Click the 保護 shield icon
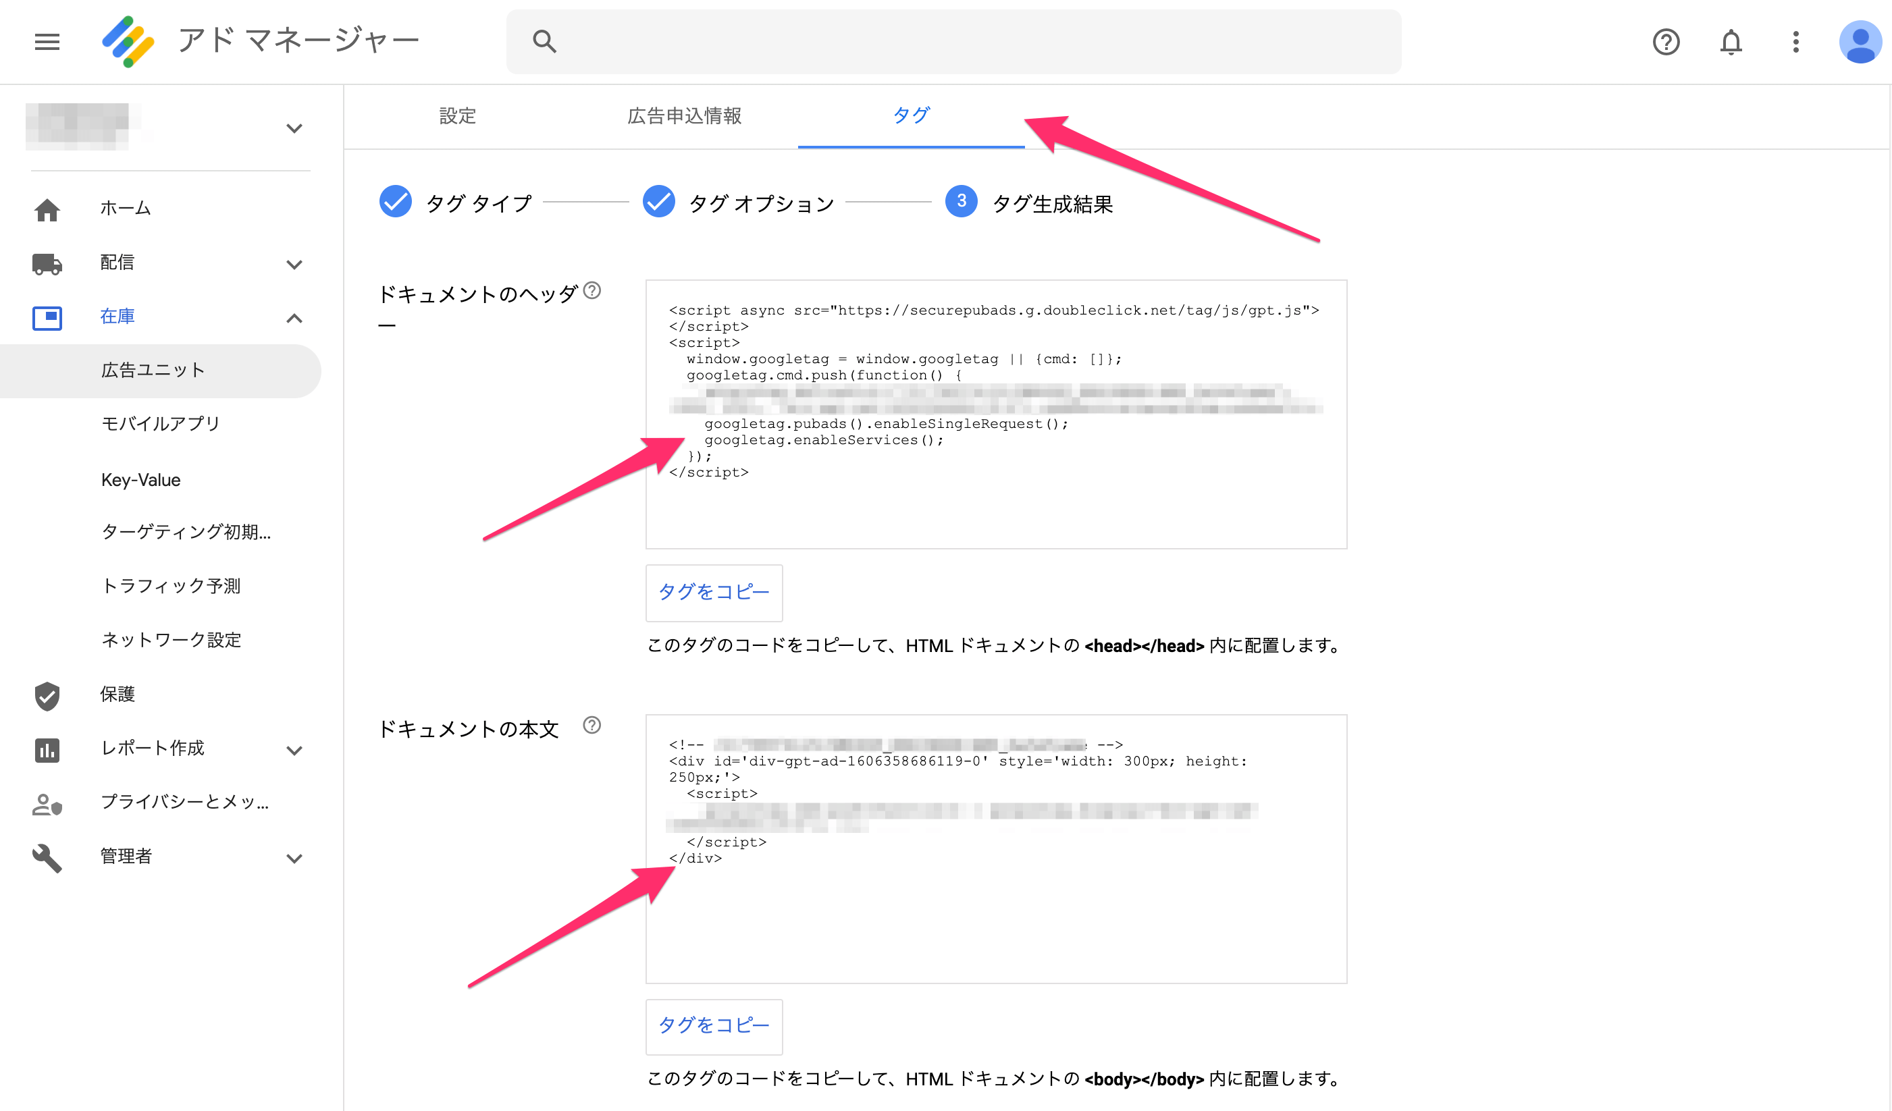The height and width of the screenshot is (1111, 1892). point(47,695)
